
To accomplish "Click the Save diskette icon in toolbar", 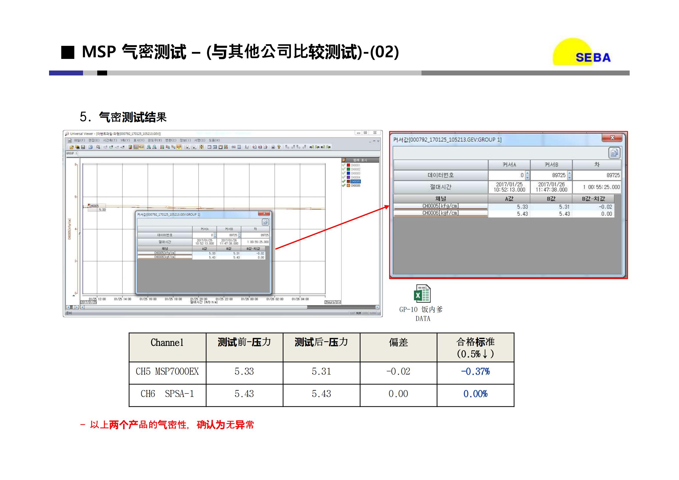I will tap(83, 147).
